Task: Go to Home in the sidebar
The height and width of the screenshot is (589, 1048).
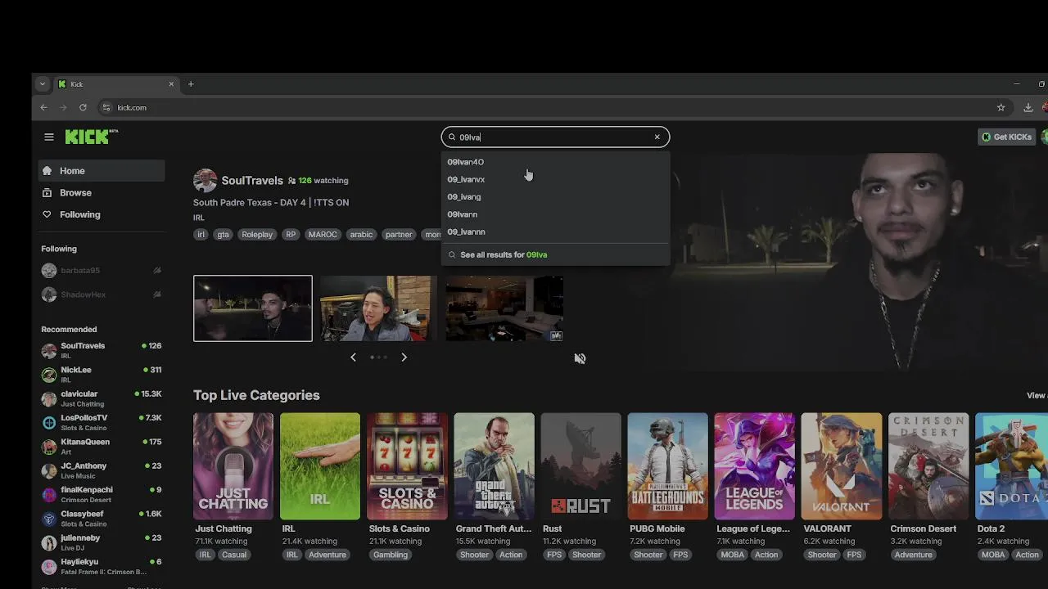Action: (x=102, y=171)
